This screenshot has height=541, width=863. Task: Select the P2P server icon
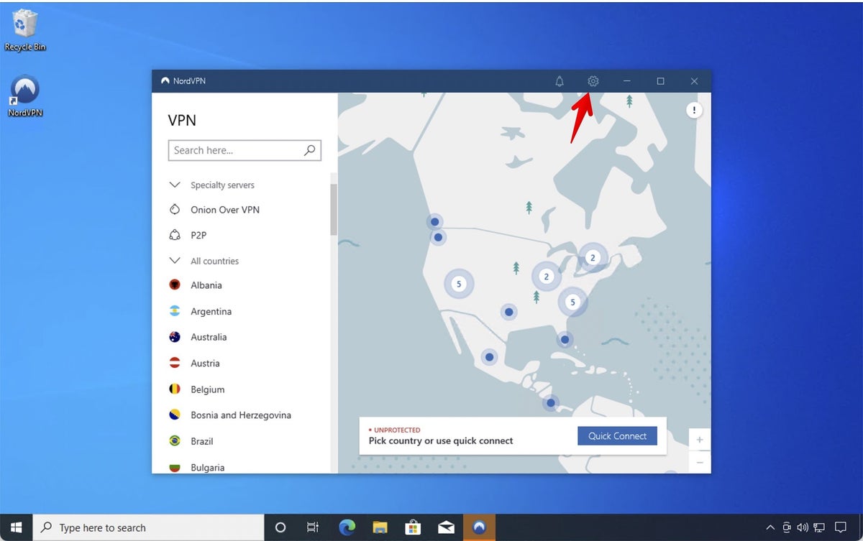pyautogui.click(x=174, y=235)
